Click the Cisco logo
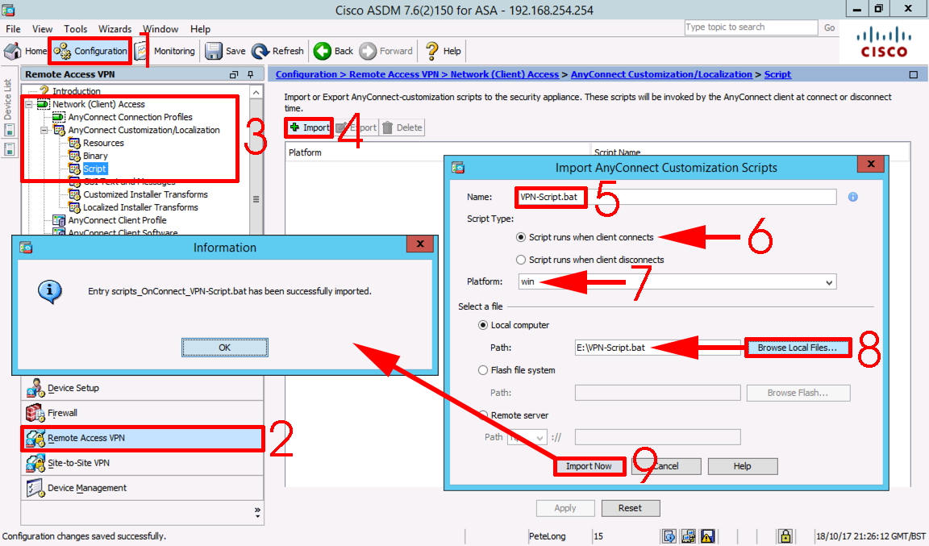 click(884, 43)
